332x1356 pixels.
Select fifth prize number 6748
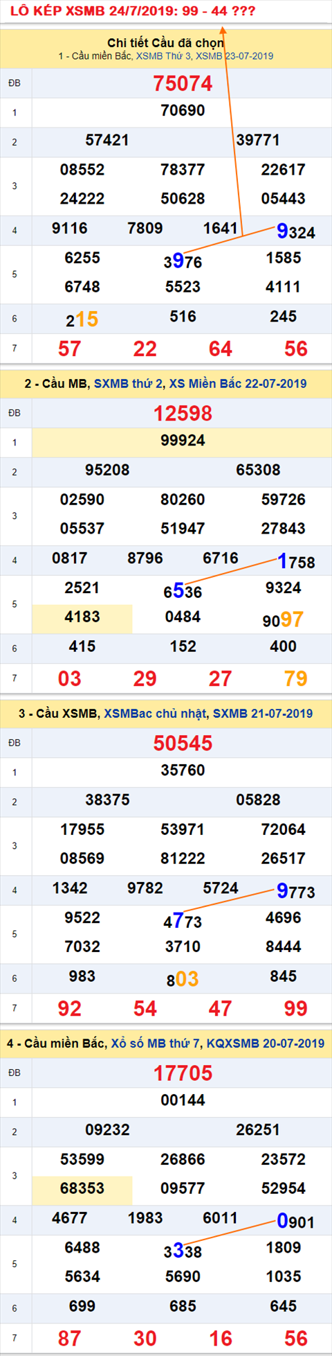(82, 287)
